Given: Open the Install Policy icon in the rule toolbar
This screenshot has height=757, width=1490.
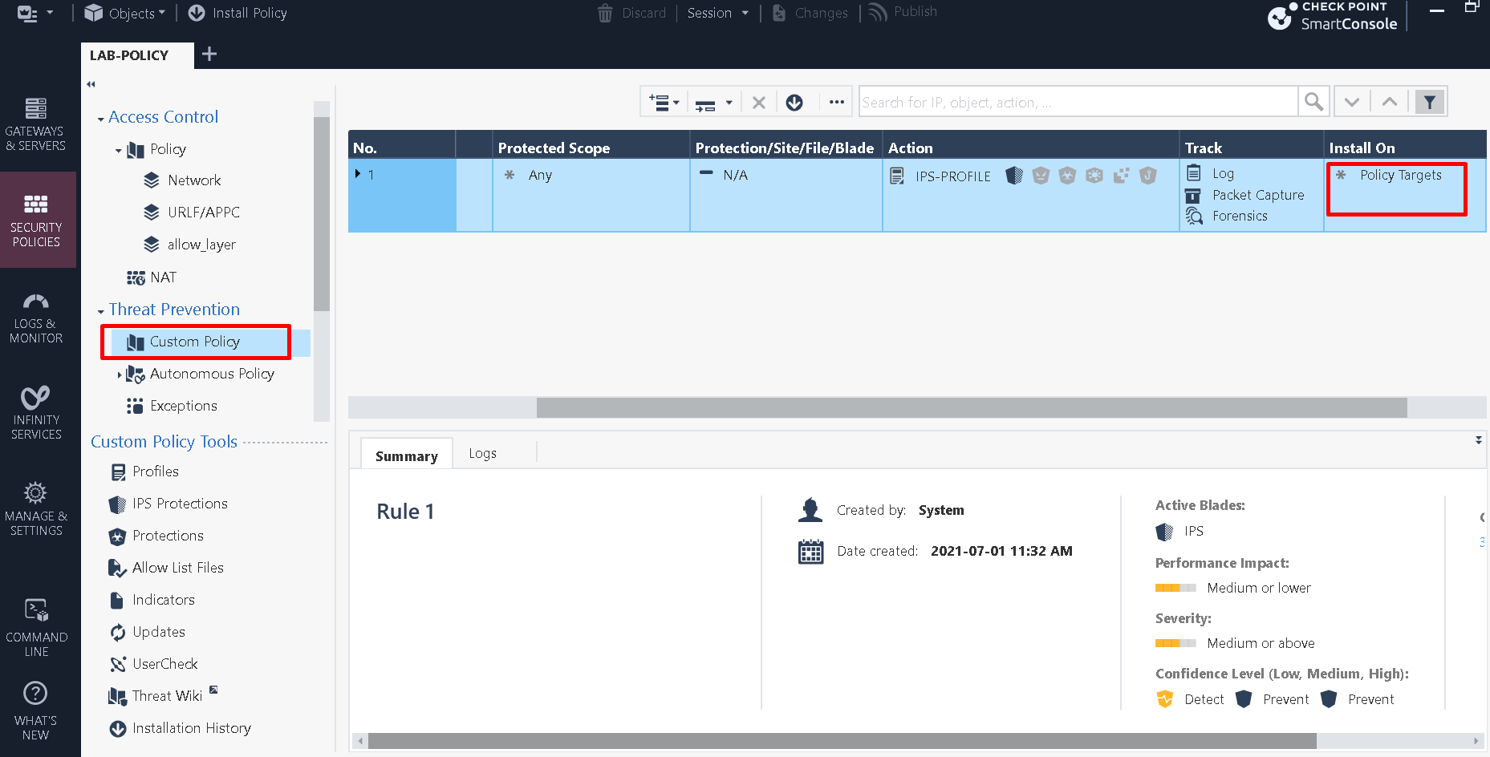Looking at the screenshot, I should tap(794, 102).
